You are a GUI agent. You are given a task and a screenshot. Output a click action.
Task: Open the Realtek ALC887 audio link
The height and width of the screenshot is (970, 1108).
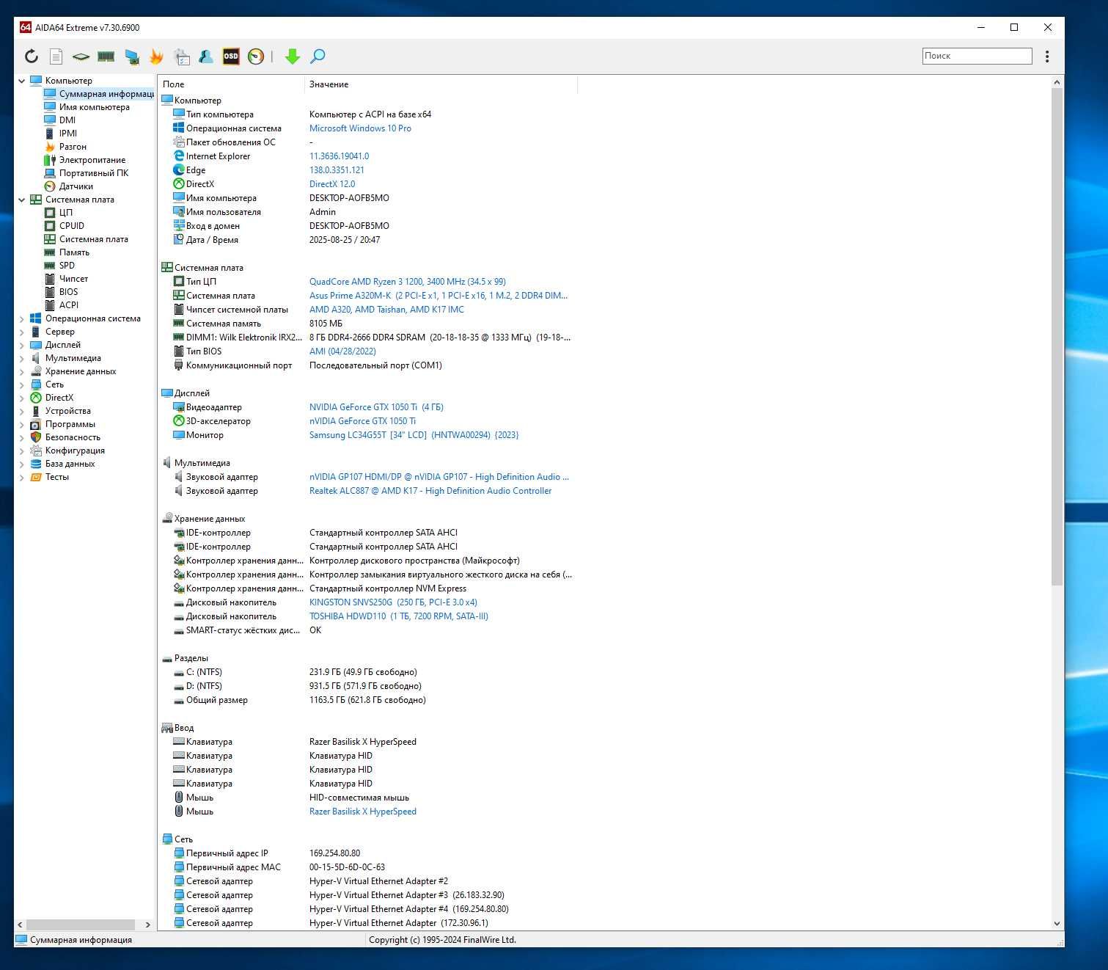pyautogui.click(x=430, y=491)
